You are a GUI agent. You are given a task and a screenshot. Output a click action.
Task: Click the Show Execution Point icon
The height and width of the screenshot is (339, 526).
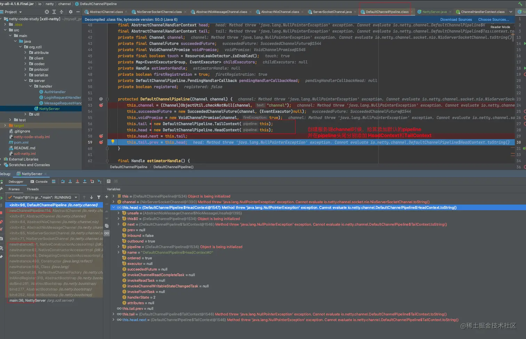click(x=54, y=181)
